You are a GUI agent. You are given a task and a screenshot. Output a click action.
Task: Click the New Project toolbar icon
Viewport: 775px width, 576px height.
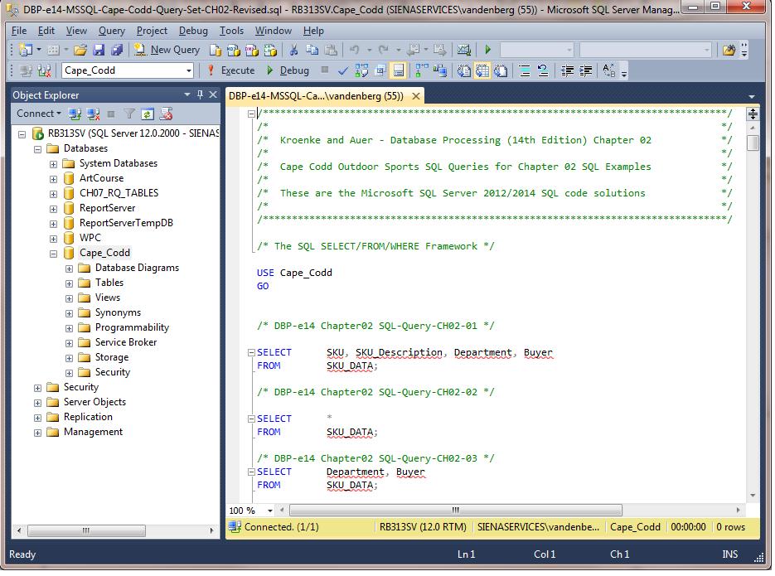tap(25, 50)
